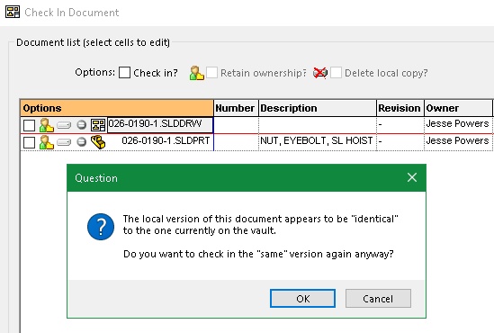Image resolution: width=494 pixels, height=333 pixels.
Task: Toggle the 'Delete local copy?' checkbox
Action: coord(336,73)
